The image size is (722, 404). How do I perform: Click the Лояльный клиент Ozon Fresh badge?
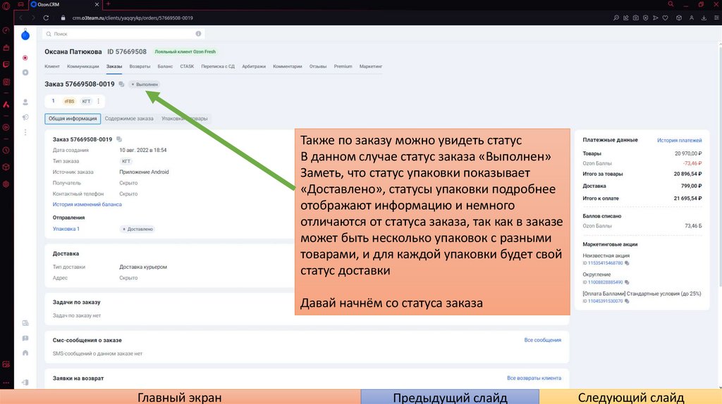(x=185, y=52)
